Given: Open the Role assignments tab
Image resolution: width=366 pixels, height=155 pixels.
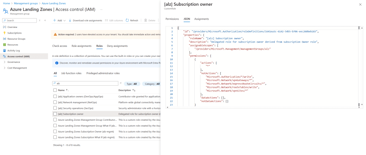Looking at the screenshot, I should pyautogui.click(x=82, y=46).
